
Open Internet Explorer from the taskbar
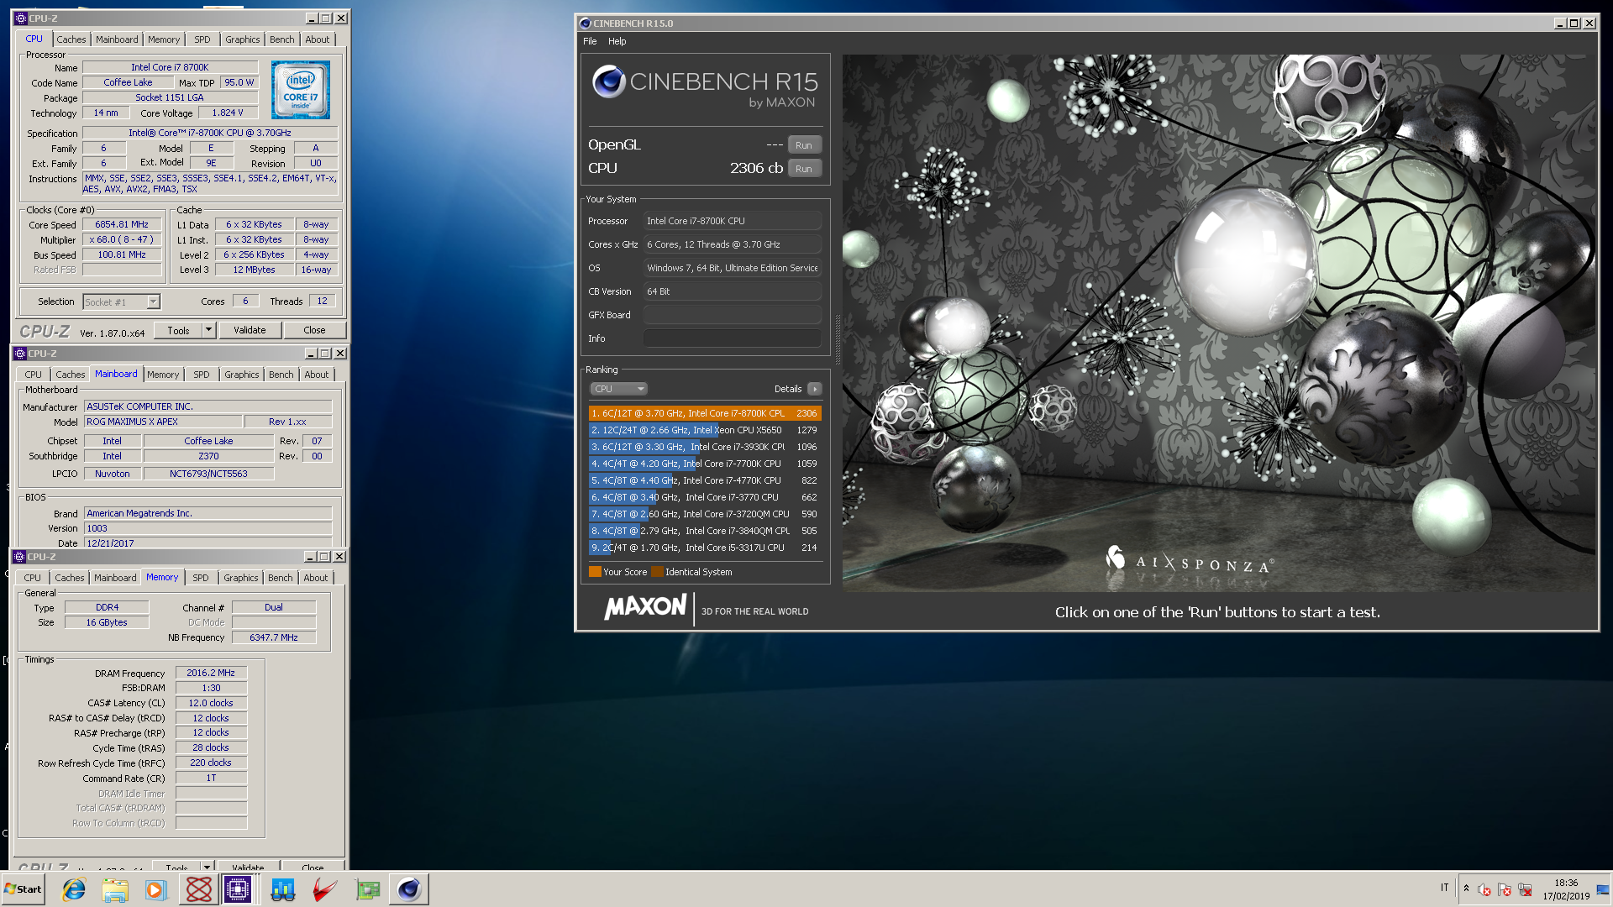[x=74, y=889]
